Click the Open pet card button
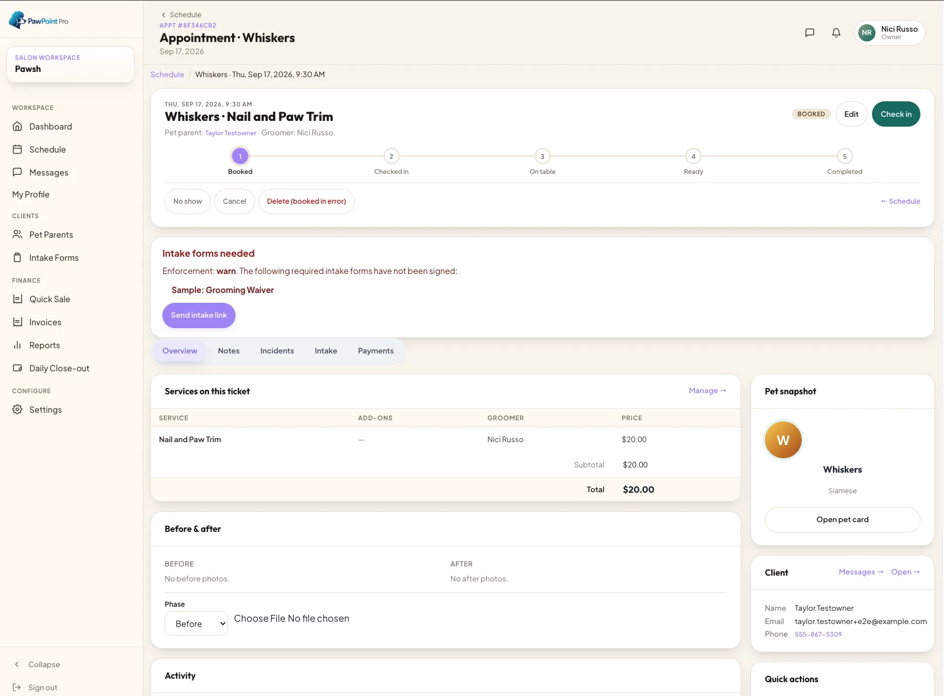The image size is (944, 696). pos(843,520)
